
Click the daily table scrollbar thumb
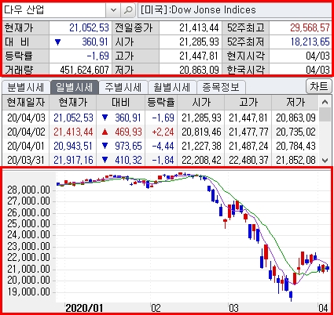coord(325,115)
